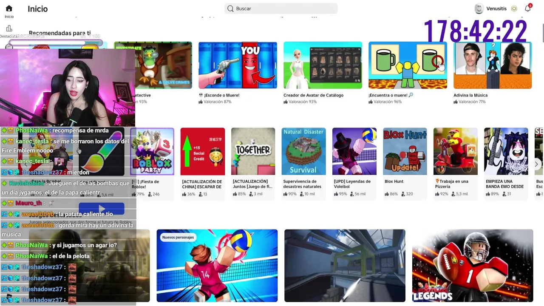Viewport: 544px width, 306px height.
Task: Open Creador de Avatar de Catálogo thumbnail
Action: 323,65
